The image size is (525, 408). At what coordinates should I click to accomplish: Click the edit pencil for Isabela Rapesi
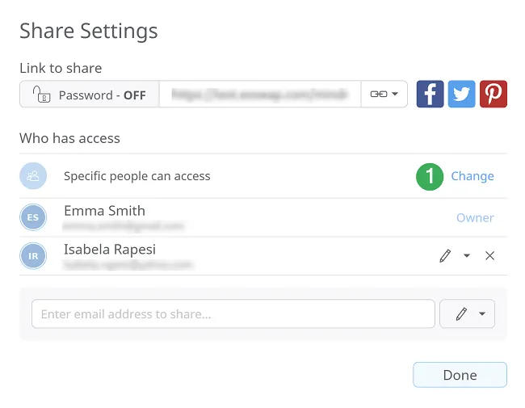[444, 256]
